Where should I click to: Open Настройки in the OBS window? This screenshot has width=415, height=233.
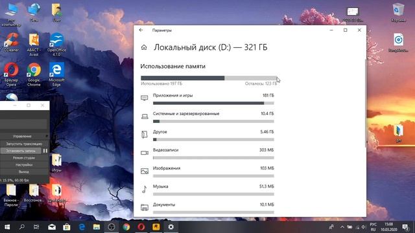pos(24,164)
